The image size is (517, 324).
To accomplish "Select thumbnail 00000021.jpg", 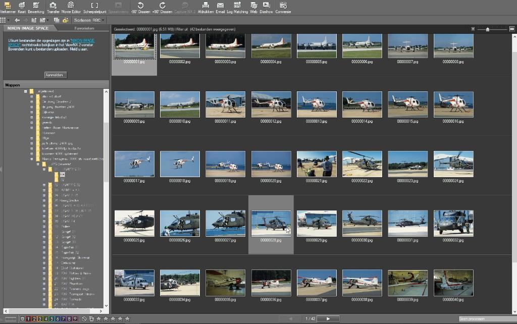I will pyautogui.click(x=317, y=164).
